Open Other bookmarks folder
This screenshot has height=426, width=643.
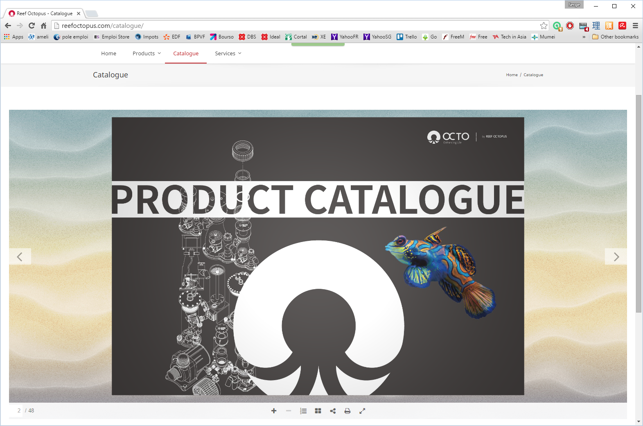pos(616,37)
